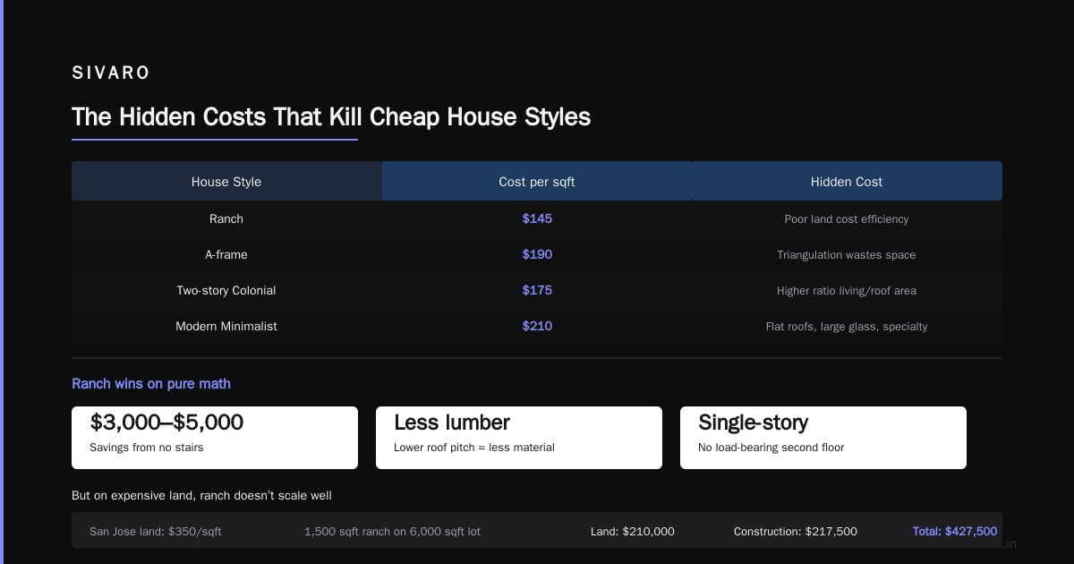Click 'But on expensive land, ranch doesn't scale well'
The height and width of the screenshot is (564, 1074).
click(202, 495)
